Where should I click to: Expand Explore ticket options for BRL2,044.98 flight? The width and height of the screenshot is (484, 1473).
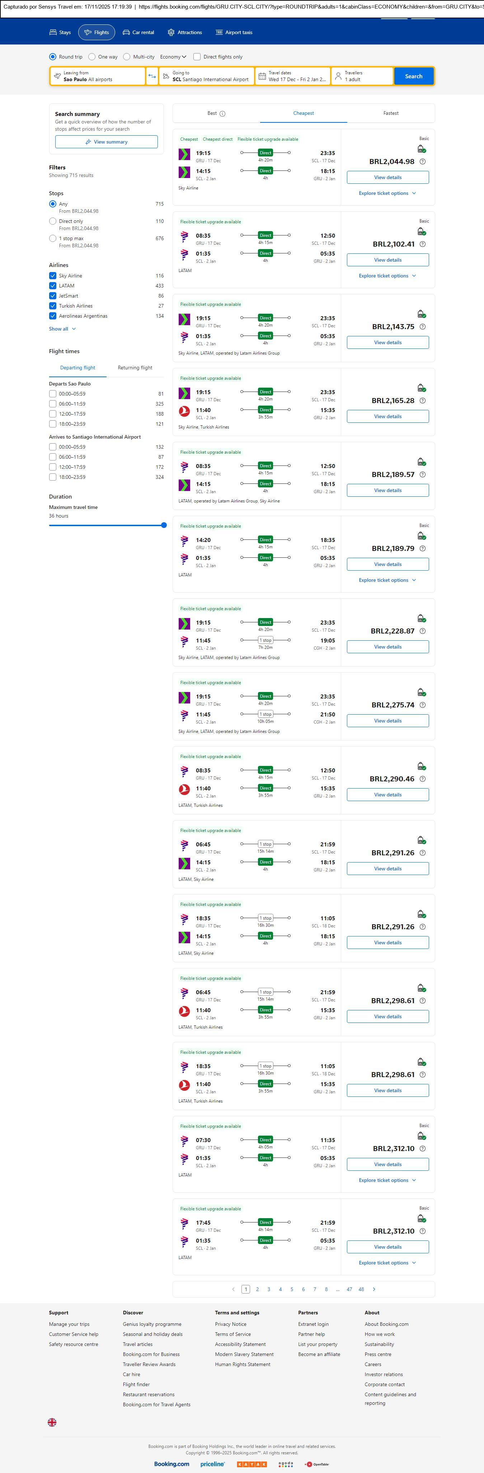click(387, 193)
